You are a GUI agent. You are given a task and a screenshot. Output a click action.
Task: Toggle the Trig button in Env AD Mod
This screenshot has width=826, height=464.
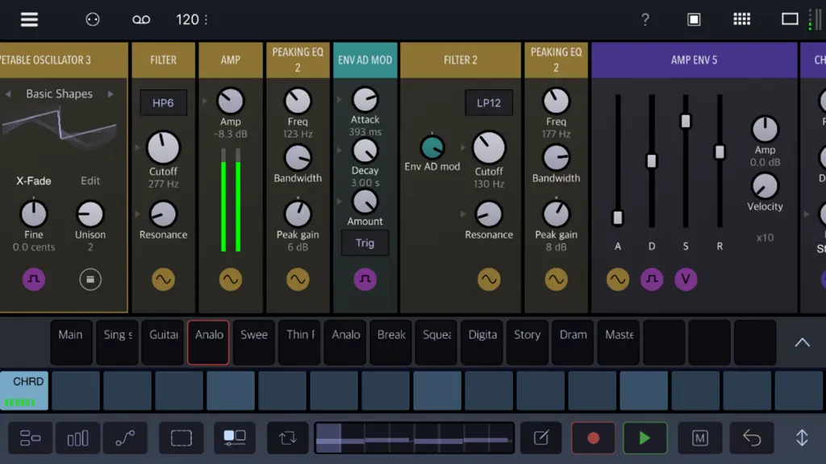pos(365,243)
